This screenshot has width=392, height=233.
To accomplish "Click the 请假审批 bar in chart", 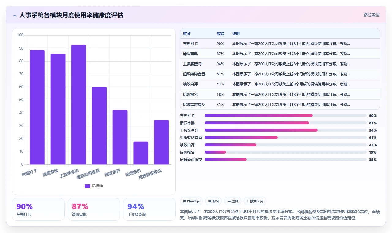I will pyautogui.click(x=58, y=109).
